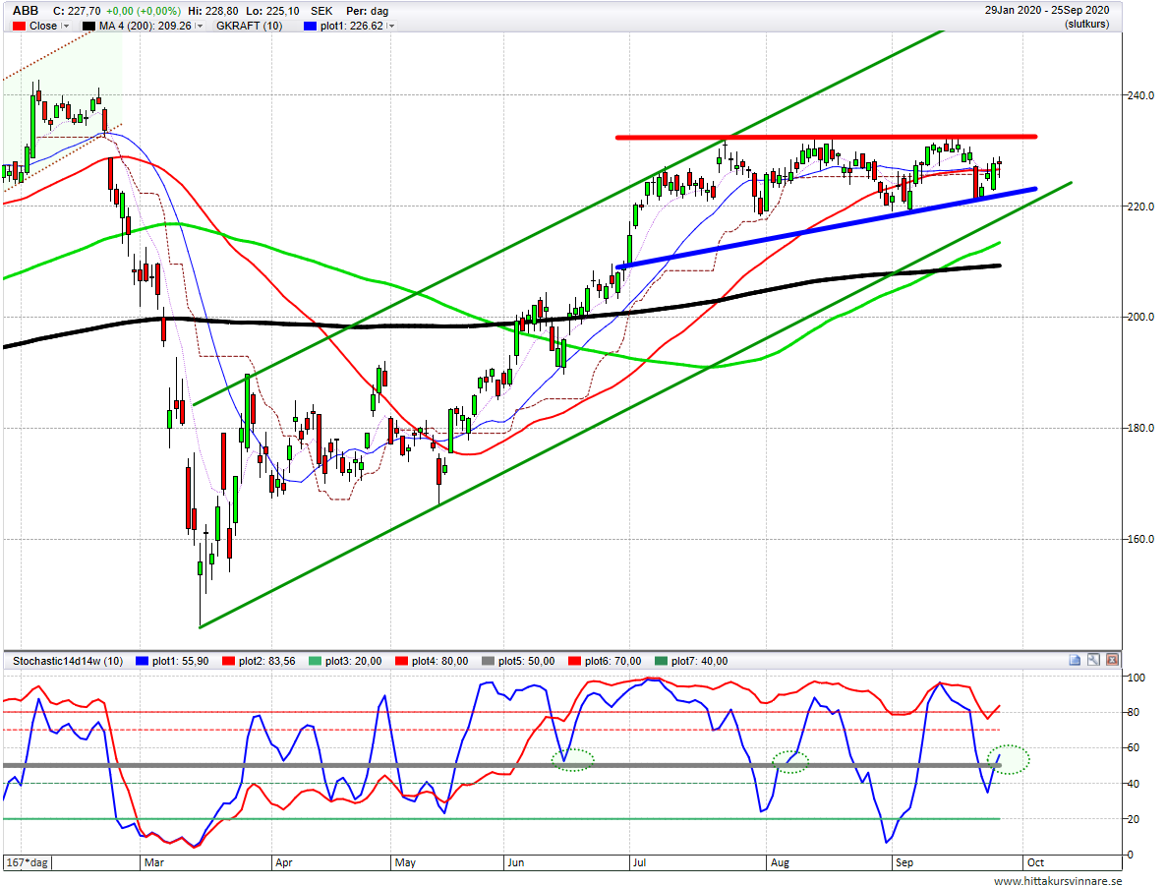Click the Oct label on time axis
1166x886 pixels.
[x=1035, y=863]
